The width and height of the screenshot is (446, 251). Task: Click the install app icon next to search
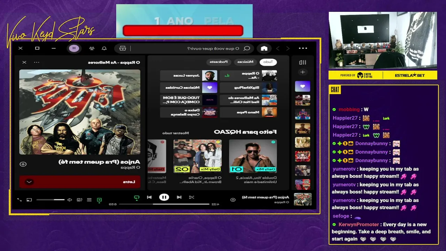123,48
